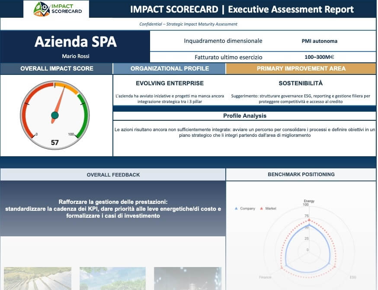Screen dimensions: 378x290
Task: Switch to the Primary Improvement Area tab
Action: pyautogui.click(x=301, y=68)
